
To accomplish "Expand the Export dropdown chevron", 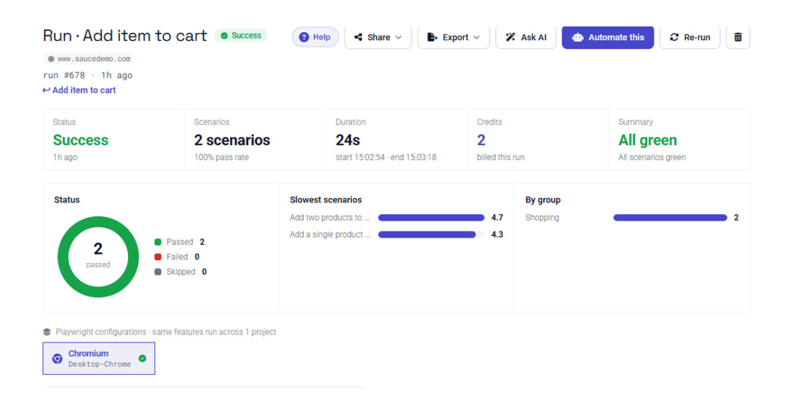I will pos(476,38).
